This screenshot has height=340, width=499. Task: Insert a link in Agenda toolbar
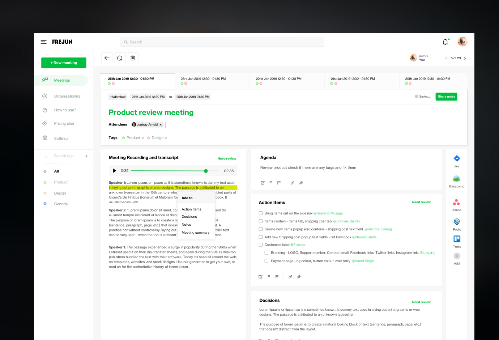(293, 183)
